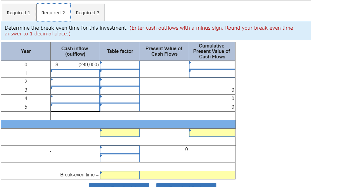The image size is (364, 187).
Task: Click Year 3 table factor field
Action: (120, 90)
